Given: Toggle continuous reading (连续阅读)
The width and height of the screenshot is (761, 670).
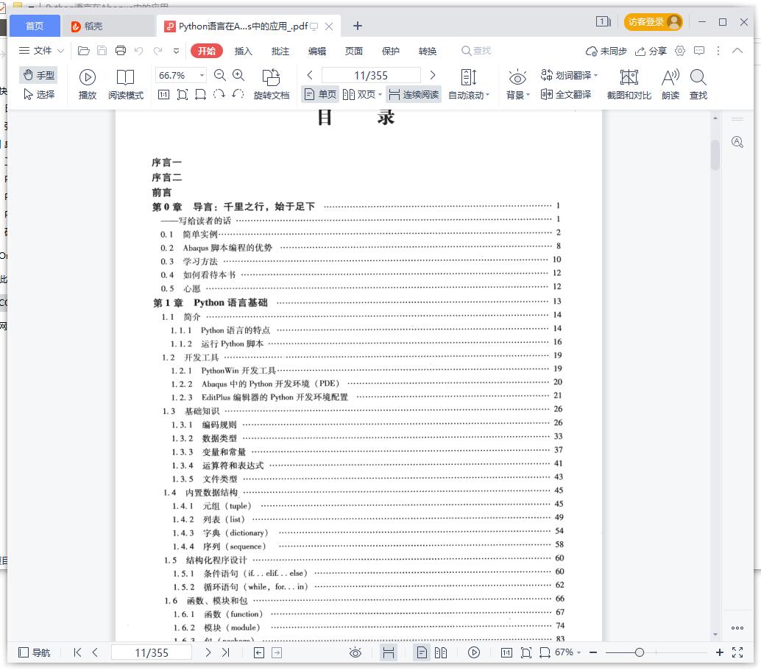Looking at the screenshot, I should tap(414, 94).
